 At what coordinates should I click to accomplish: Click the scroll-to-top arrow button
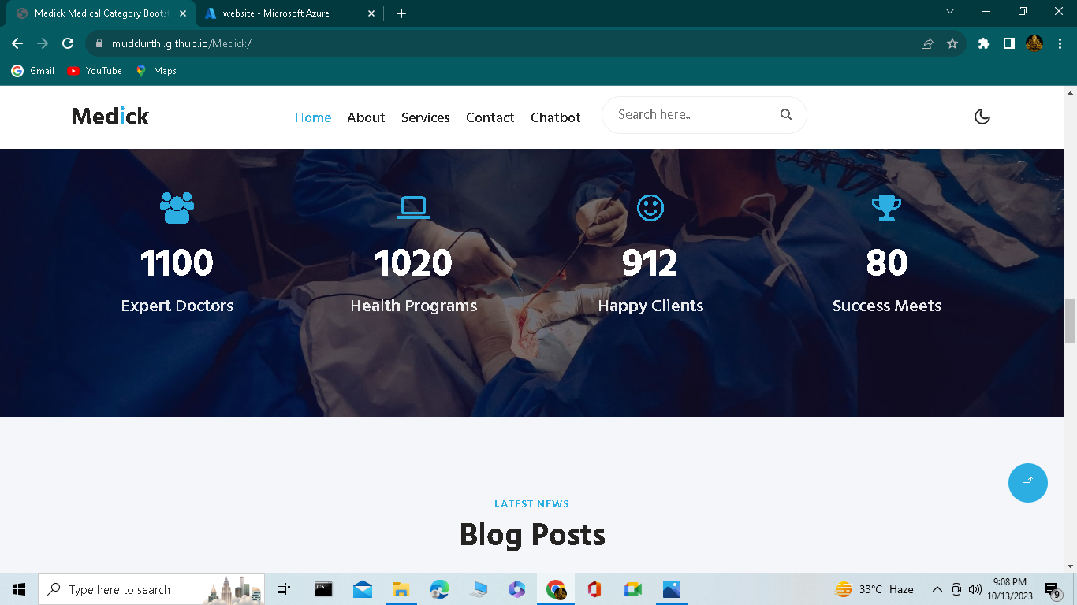click(1027, 482)
